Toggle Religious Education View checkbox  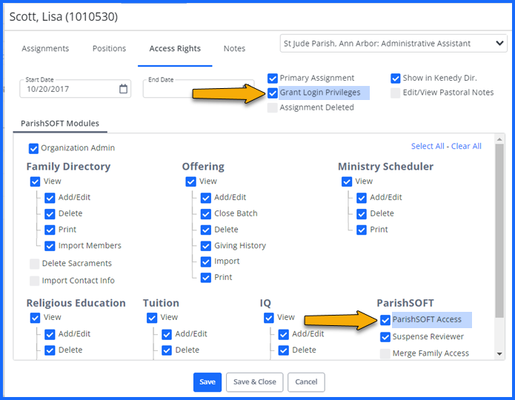tap(35, 318)
